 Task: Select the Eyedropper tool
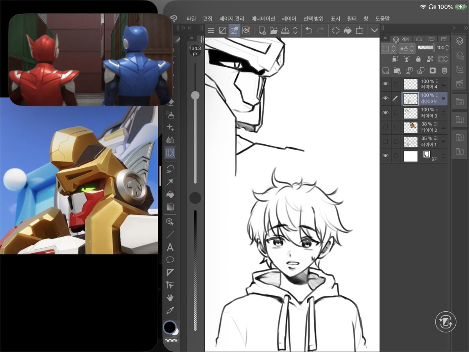pyautogui.click(x=170, y=311)
